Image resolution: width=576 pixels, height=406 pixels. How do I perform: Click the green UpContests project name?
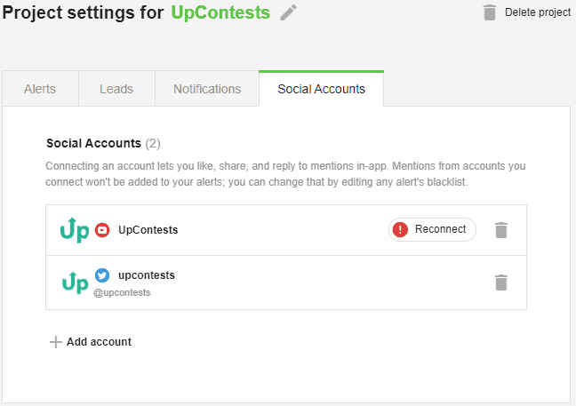coord(220,12)
